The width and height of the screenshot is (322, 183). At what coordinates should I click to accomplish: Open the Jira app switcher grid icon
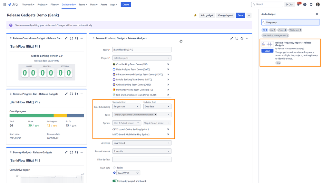click(x=5, y=5)
